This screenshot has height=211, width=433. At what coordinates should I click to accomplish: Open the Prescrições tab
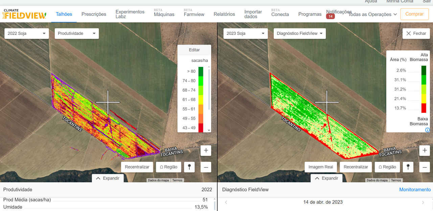[x=94, y=14]
